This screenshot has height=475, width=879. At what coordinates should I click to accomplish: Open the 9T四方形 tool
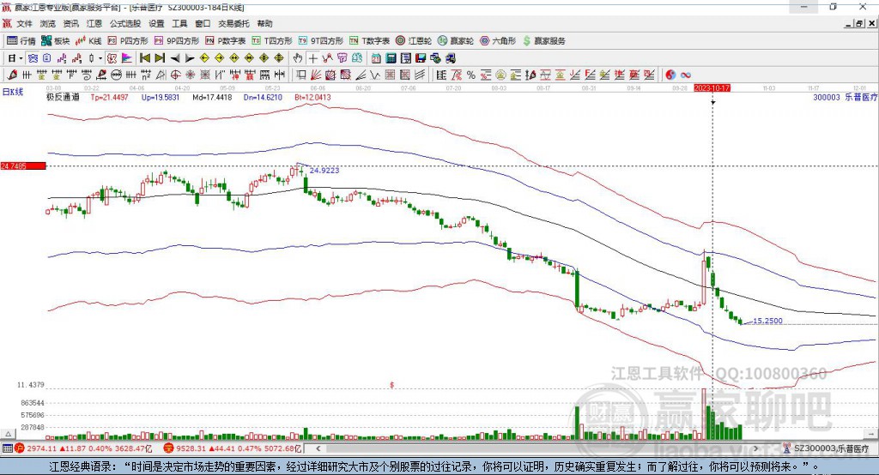[321, 41]
